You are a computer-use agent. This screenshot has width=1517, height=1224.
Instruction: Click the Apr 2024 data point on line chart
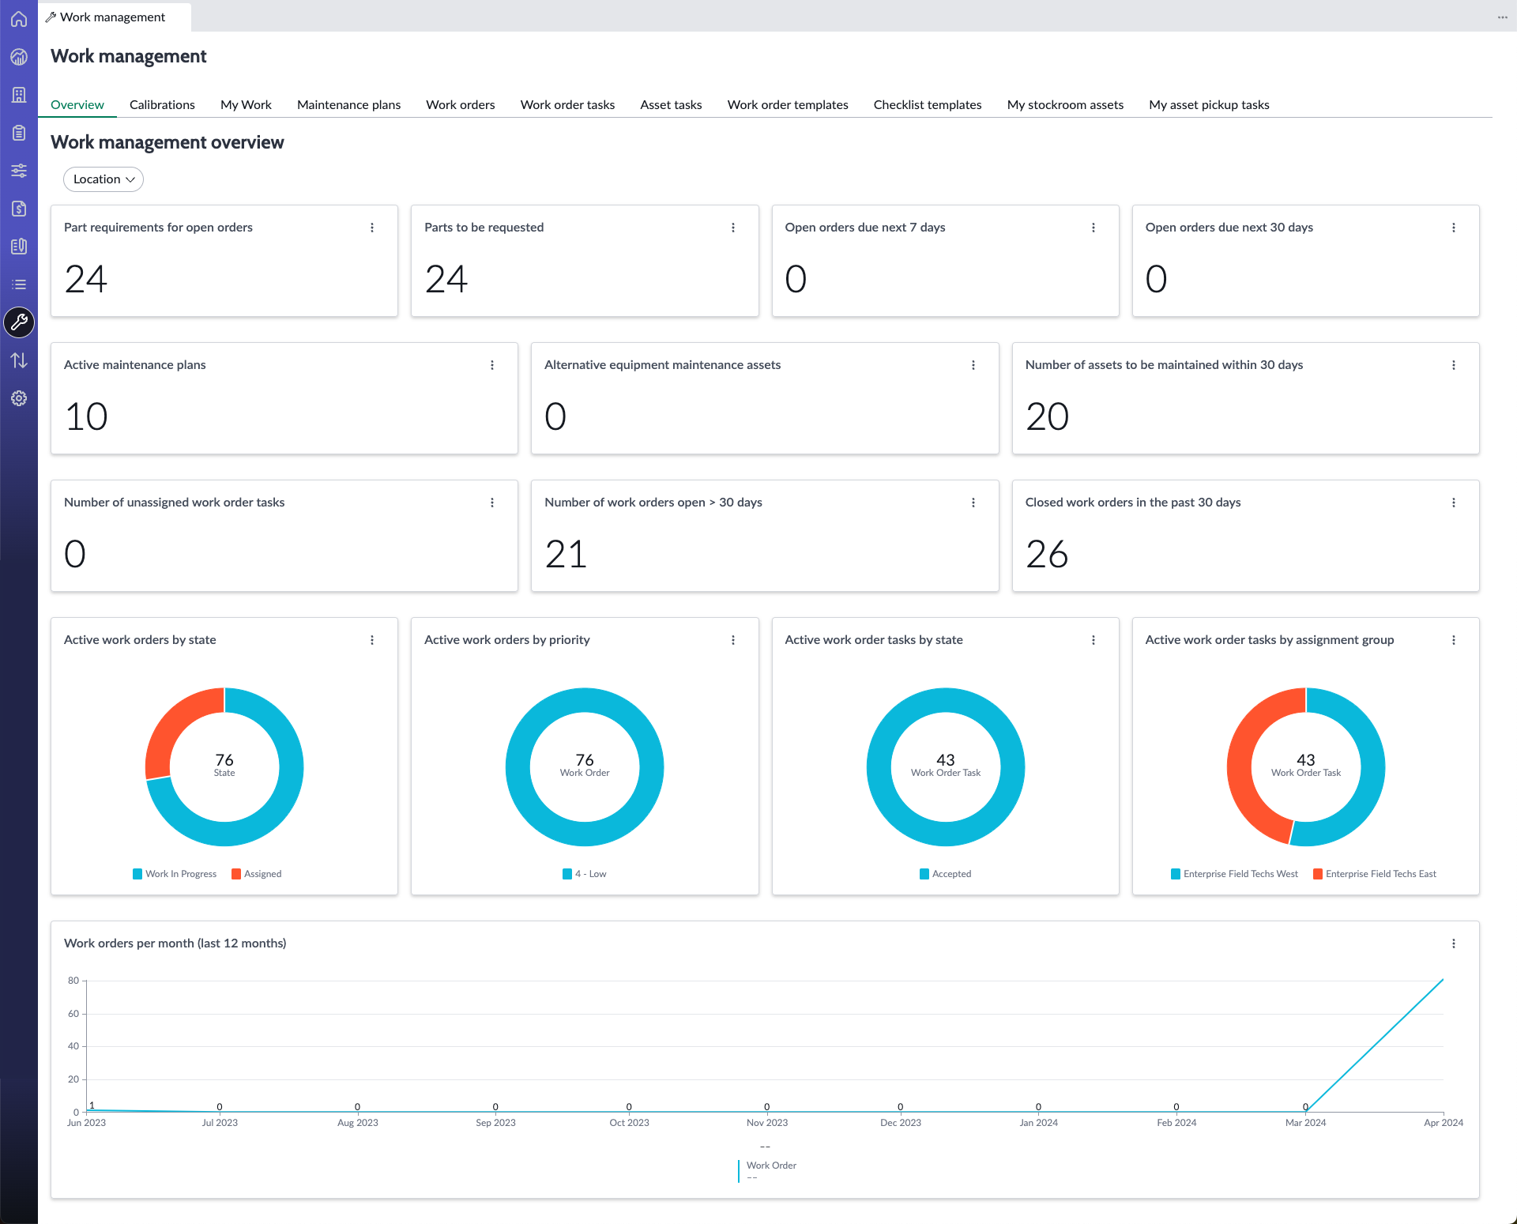coord(1443,980)
